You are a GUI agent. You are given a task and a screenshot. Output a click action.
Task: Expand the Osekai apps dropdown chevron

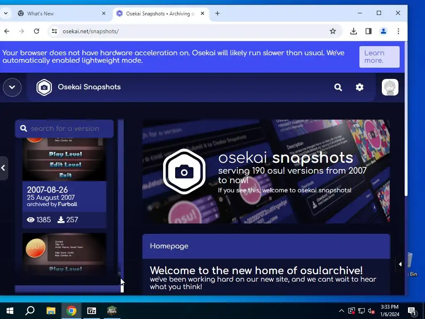pos(12,87)
